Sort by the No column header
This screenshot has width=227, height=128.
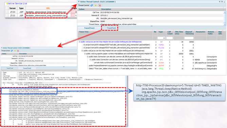point(155,33)
